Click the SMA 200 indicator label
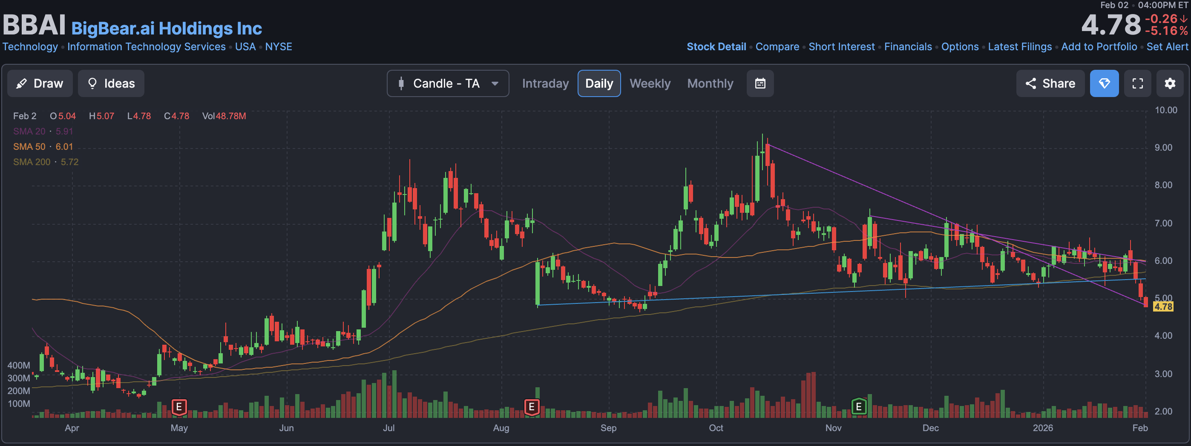1191x446 pixels. [x=46, y=162]
